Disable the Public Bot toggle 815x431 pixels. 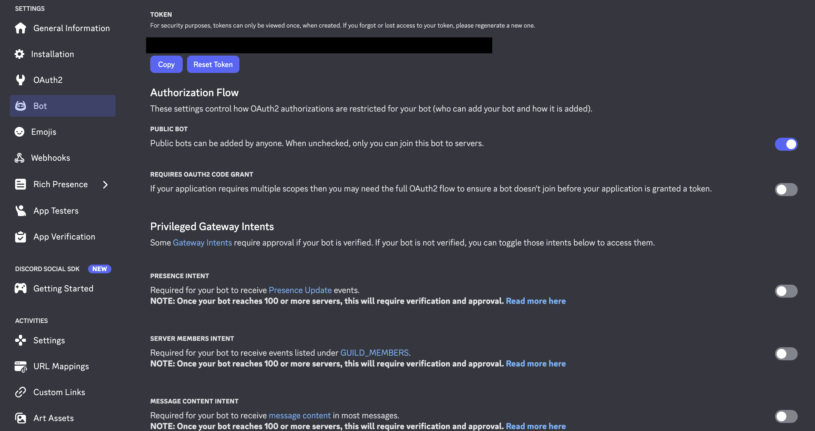tap(786, 144)
